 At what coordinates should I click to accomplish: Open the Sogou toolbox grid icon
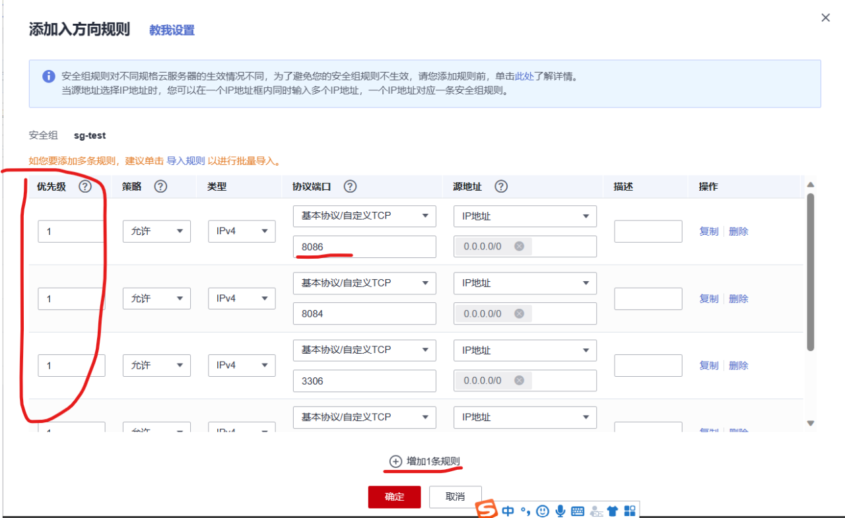pos(629,510)
